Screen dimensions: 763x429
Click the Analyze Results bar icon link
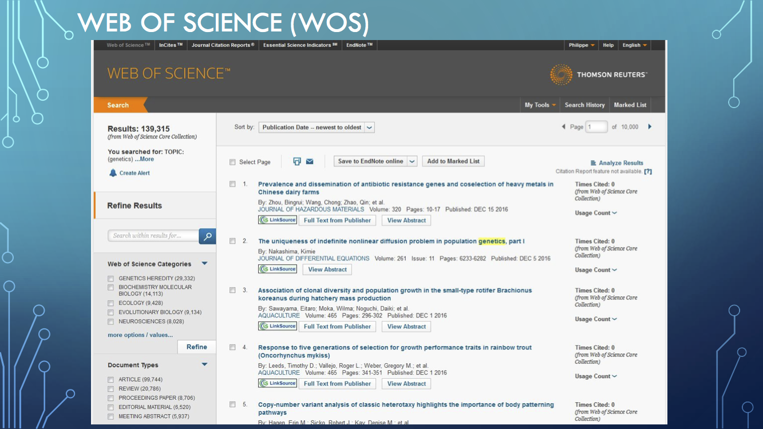pos(616,163)
